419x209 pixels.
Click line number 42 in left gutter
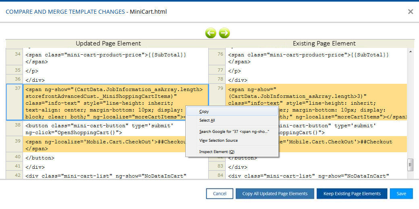(15, 176)
